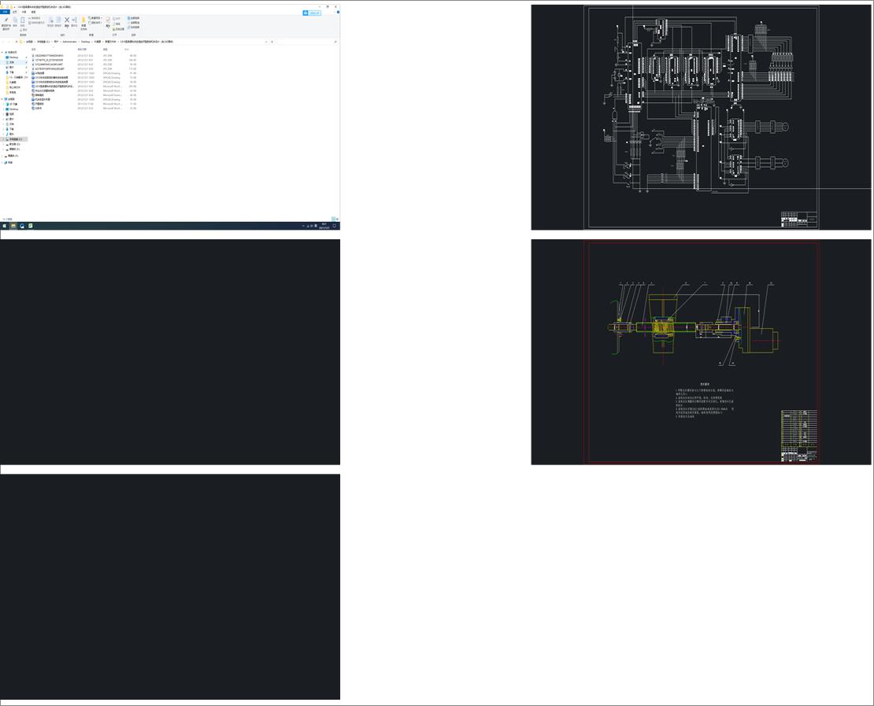Click the Select all button in ribbon
This screenshot has width=874, height=706.
pyautogui.click(x=134, y=18)
